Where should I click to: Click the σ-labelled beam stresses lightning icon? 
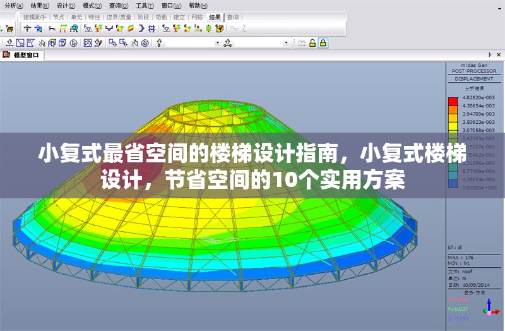tap(177, 28)
